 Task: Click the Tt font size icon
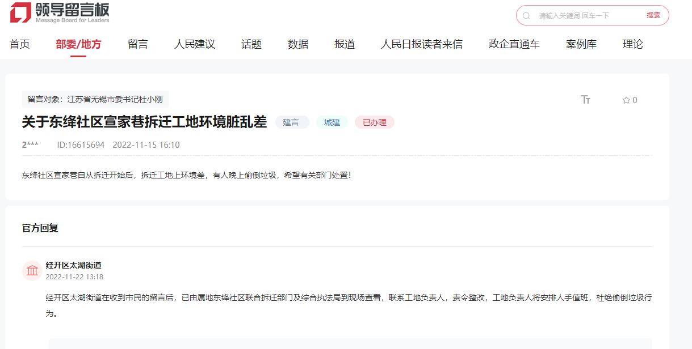586,100
